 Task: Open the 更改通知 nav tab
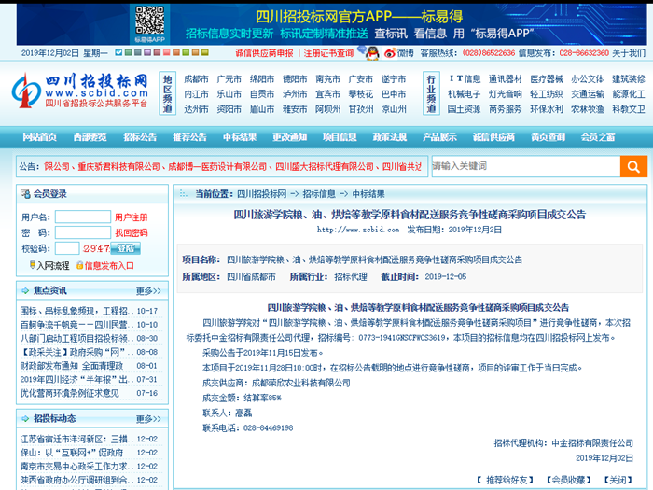(289, 137)
